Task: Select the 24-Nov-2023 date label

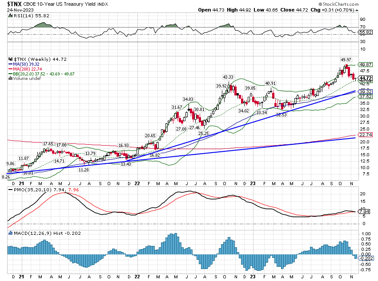Action: (20, 10)
